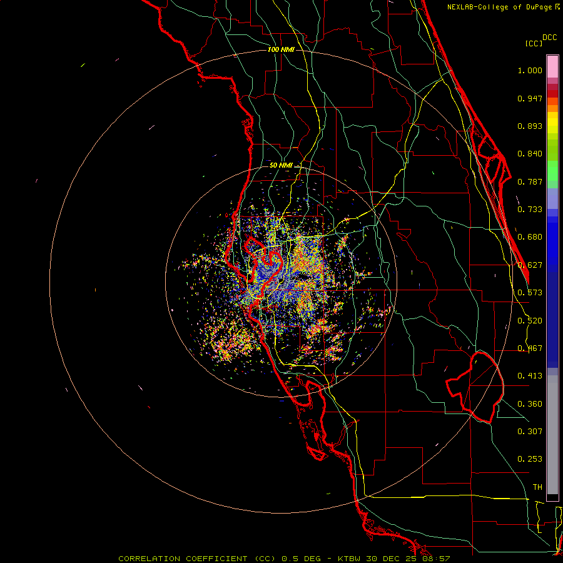Pick the pink swatch at the top of the color bar
The width and height of the screenshot is (563, 563).
click(552, 67)
